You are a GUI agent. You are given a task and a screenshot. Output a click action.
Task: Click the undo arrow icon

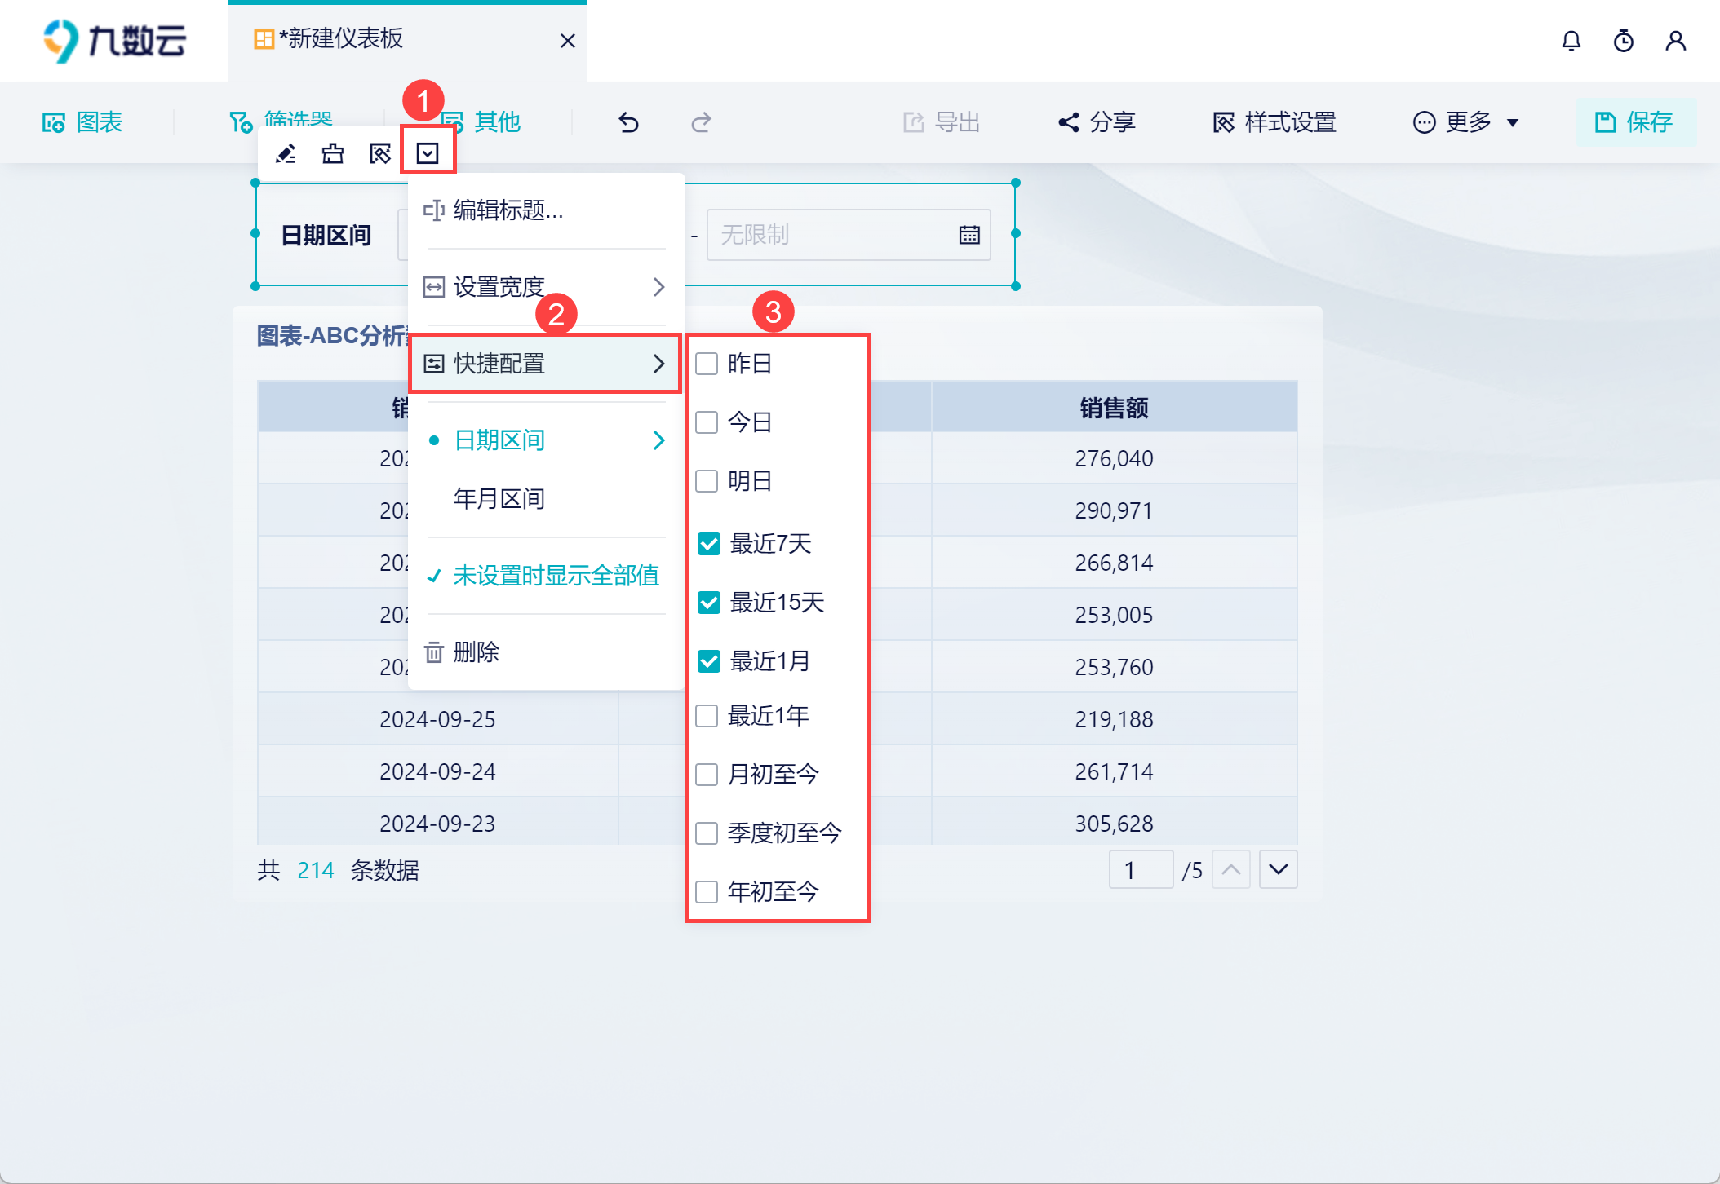[x=628, y=122]
